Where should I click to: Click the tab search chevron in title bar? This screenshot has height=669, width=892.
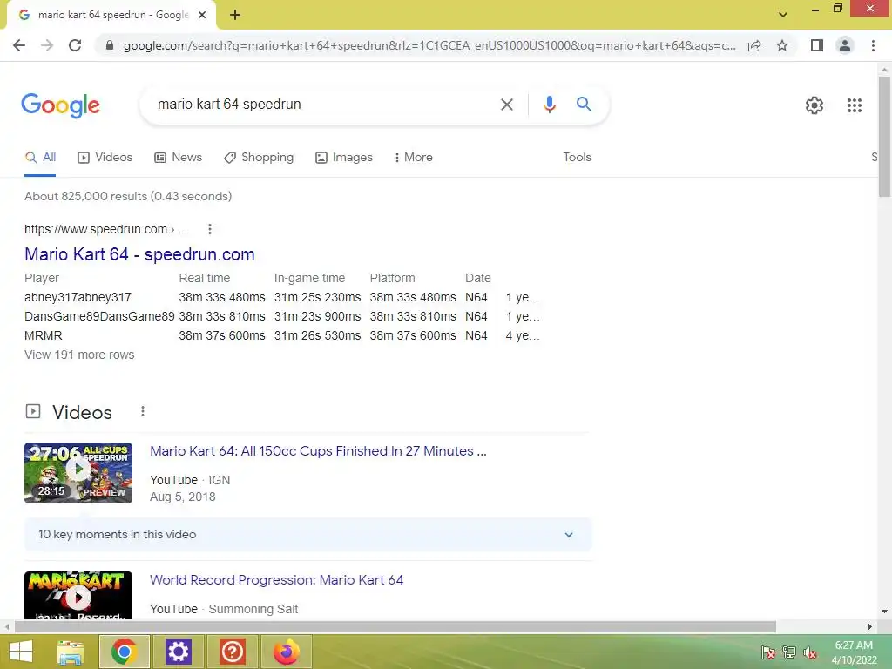(783, 15)
